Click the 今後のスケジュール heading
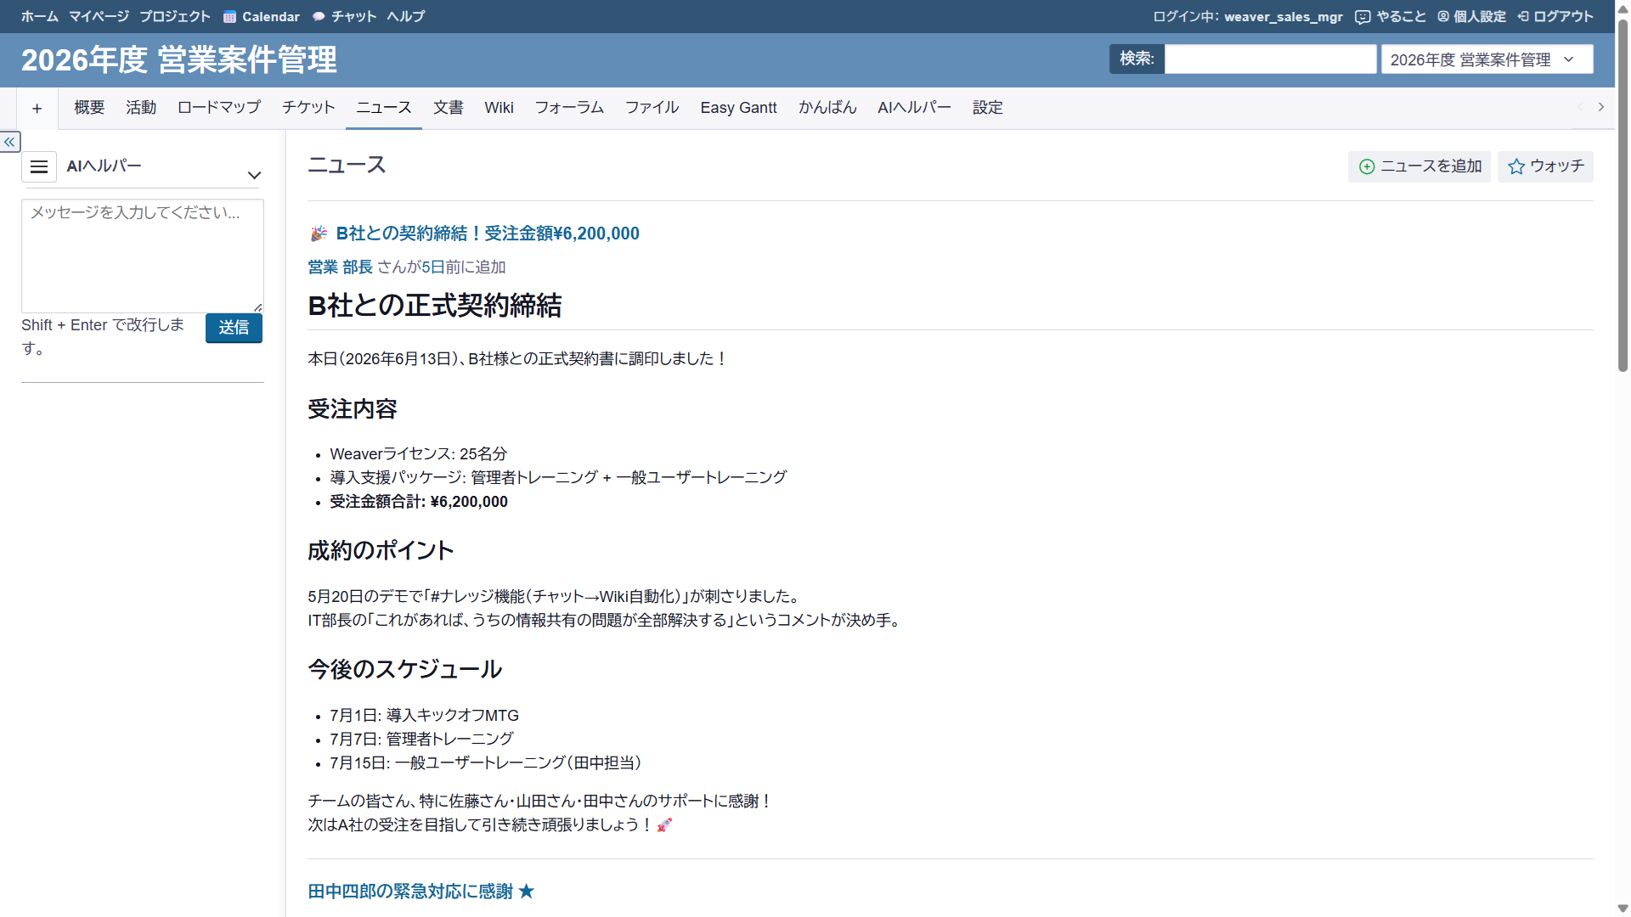This screenshot has width=1631, height=917. pyautogui.click(x=405, y=670)
